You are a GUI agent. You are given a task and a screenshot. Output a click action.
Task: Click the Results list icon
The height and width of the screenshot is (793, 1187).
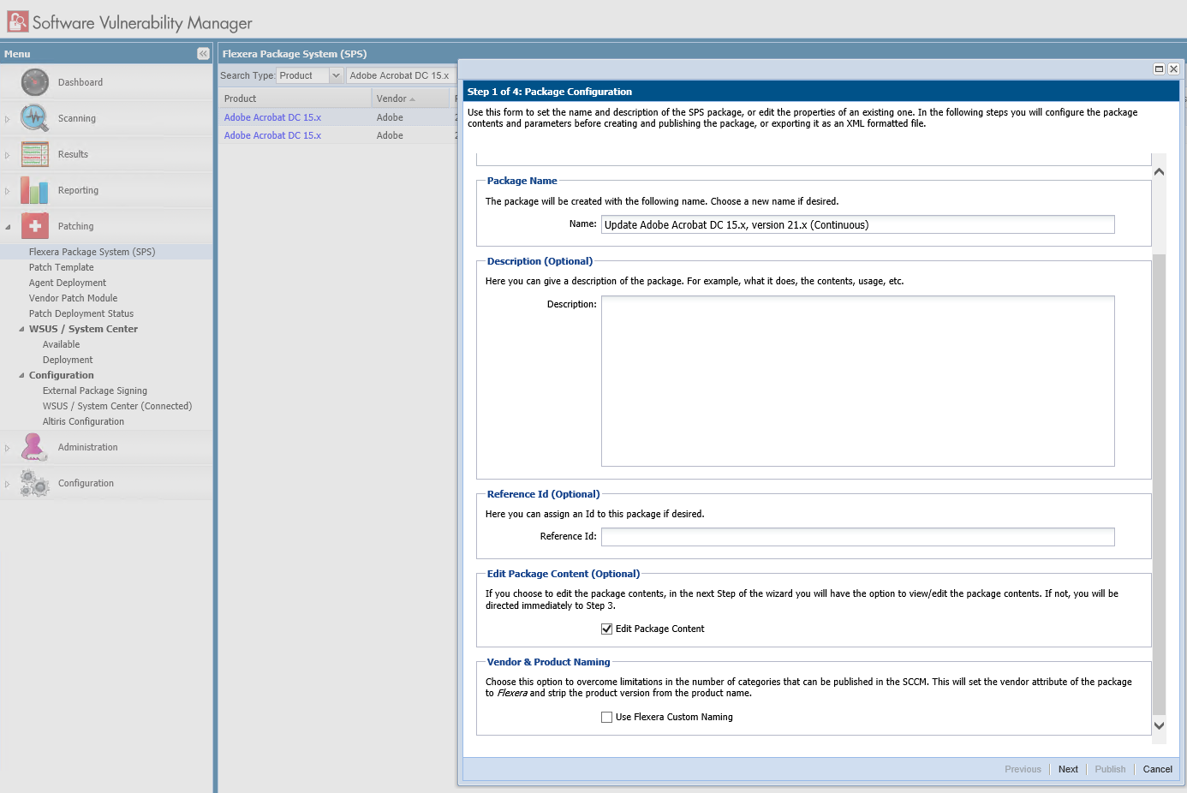coord(35,154)
